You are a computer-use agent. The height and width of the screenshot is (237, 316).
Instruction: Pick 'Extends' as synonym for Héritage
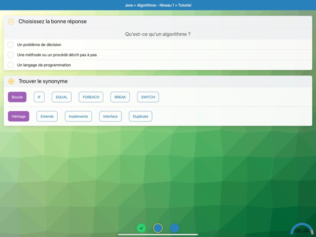tap(47, 116)
